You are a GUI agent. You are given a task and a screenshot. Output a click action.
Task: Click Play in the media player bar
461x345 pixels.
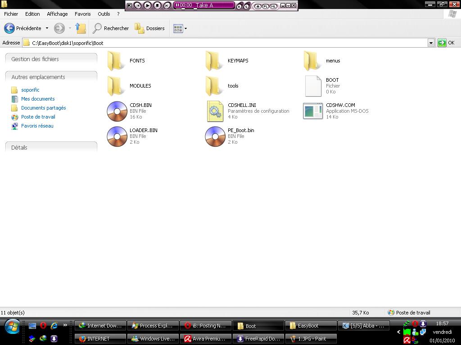(x=148, y=5)
